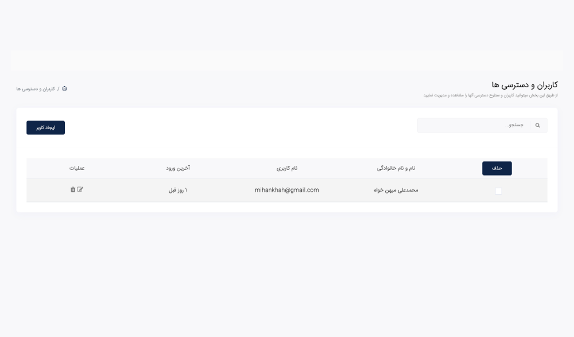Click the home icon in the breadcrumb
The height and width of the screenshot is (337, 574).
[64, 88]
